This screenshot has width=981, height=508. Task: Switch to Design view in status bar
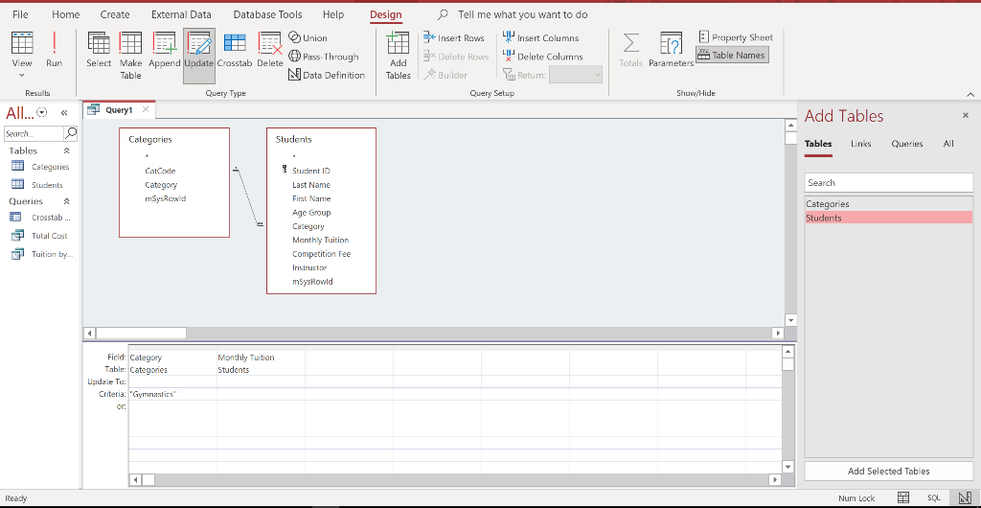[x=965, y=498]
